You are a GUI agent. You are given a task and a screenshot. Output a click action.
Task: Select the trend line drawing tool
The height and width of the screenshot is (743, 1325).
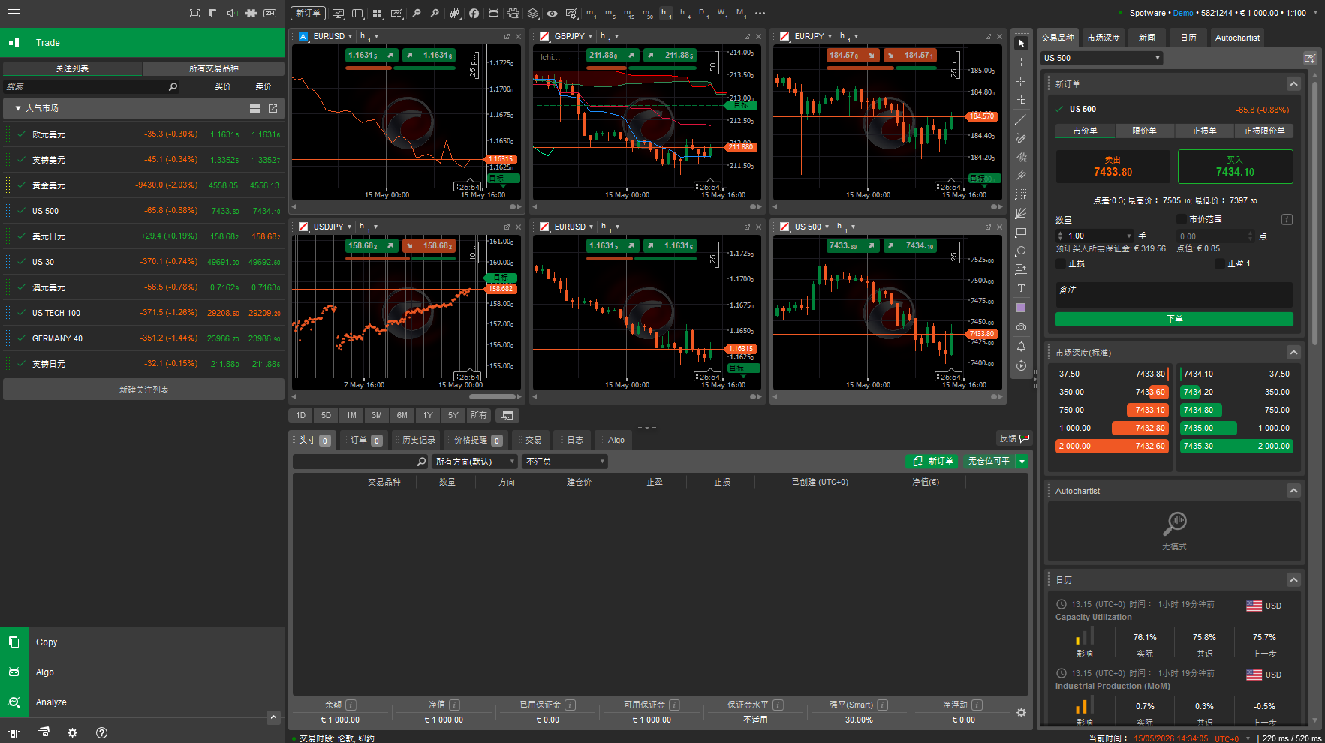click(1021, 119)
